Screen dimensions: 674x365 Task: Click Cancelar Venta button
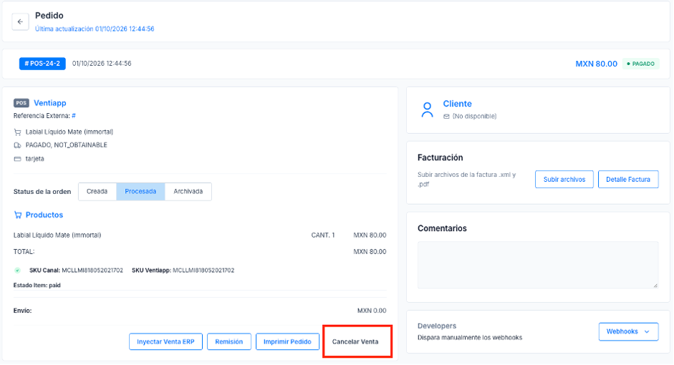(355, 342)
